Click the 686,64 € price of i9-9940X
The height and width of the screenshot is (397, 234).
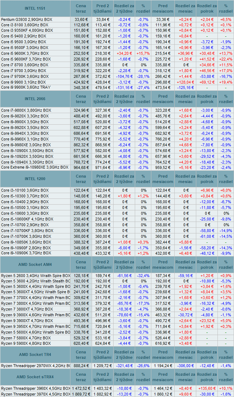pyautogui.click(x=81, y=133)
